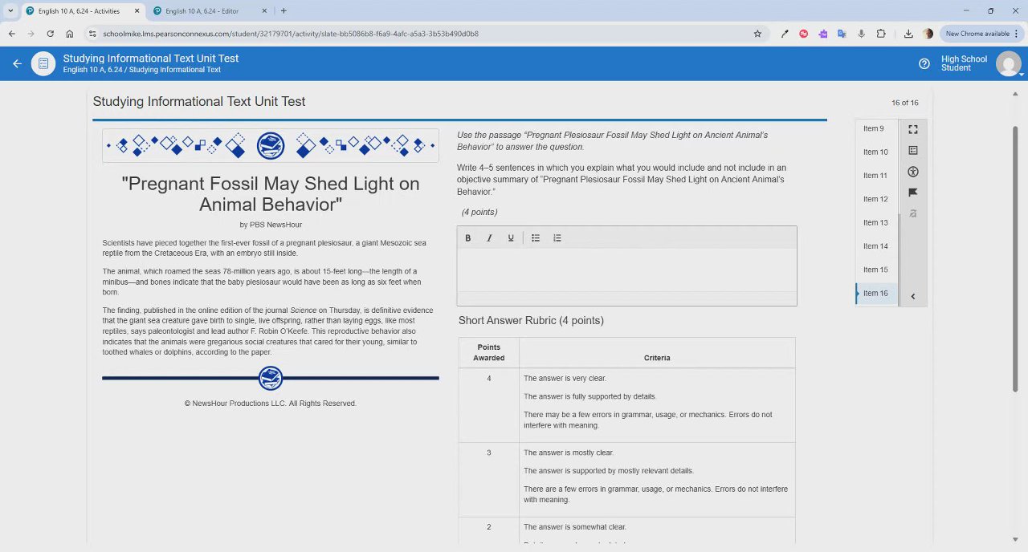Bookmark this page with the star
1028x552 pixels.
[757, 34]
